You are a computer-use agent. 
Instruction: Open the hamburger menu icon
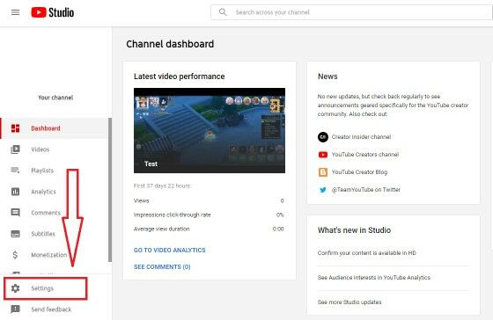click(15, 12)
